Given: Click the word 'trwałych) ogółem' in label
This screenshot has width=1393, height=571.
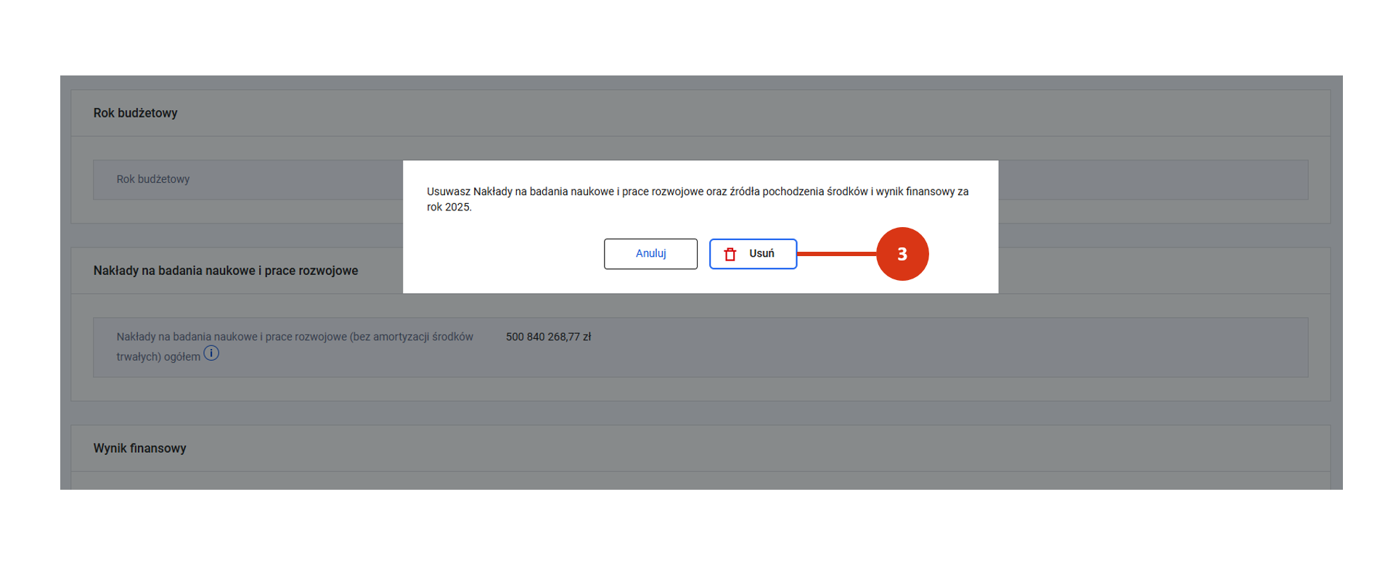Looking at the screenshot, I should coord(158,357).
